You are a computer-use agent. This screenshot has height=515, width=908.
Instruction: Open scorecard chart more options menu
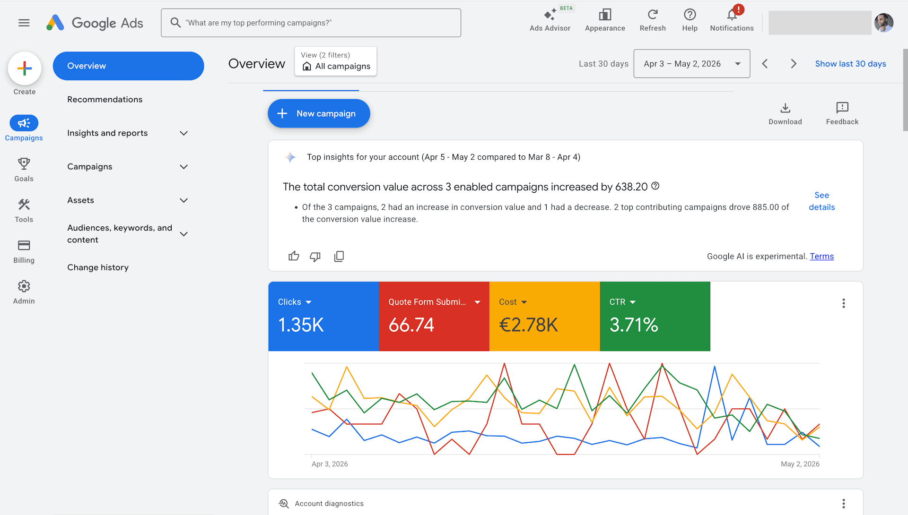[x=843, y=303]
